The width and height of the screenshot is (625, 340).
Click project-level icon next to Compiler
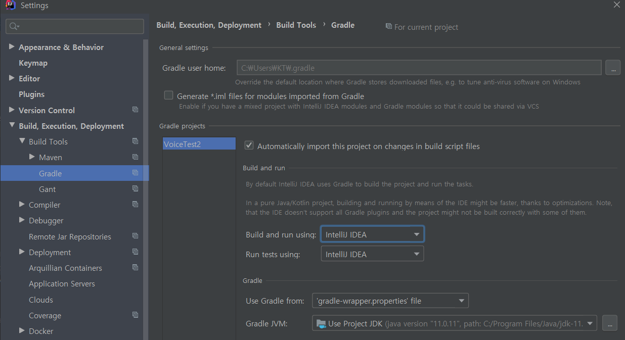(135, 204)
